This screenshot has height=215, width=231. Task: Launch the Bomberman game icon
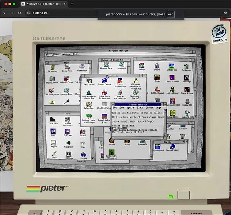186,67
